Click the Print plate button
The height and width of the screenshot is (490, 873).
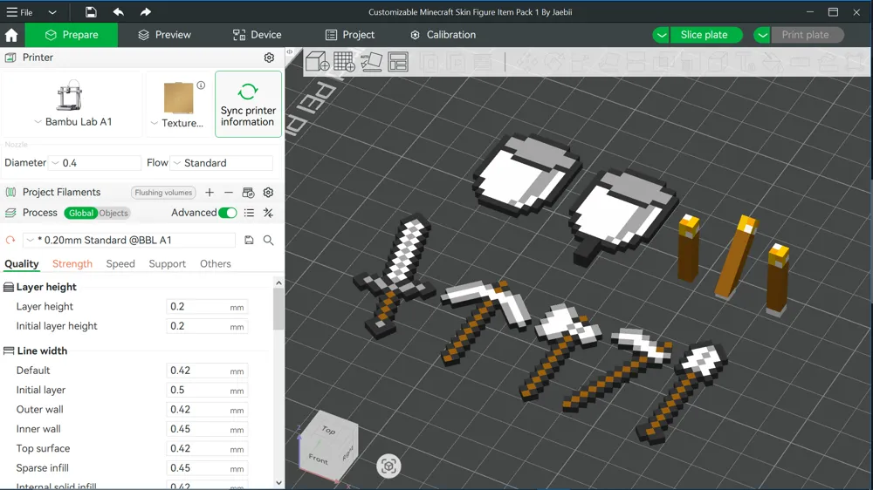pos(807,35)
